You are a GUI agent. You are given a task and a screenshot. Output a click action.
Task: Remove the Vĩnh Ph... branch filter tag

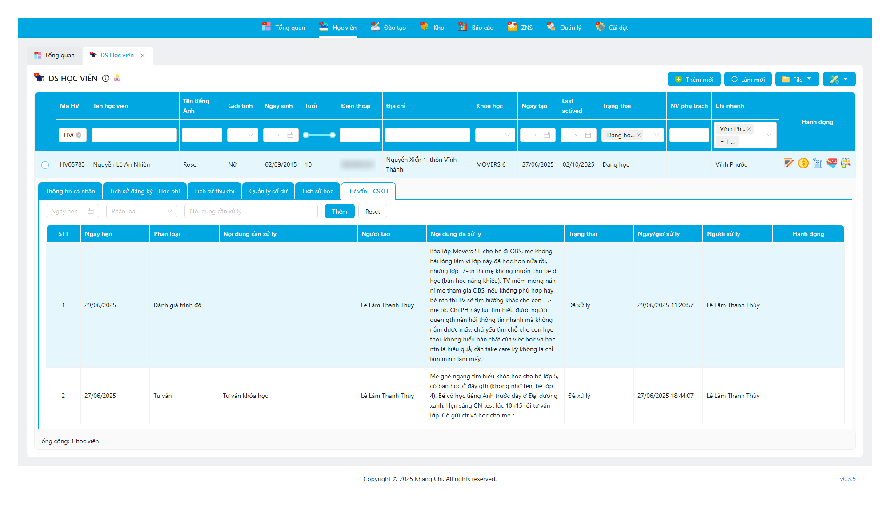(x=749, y=129)
